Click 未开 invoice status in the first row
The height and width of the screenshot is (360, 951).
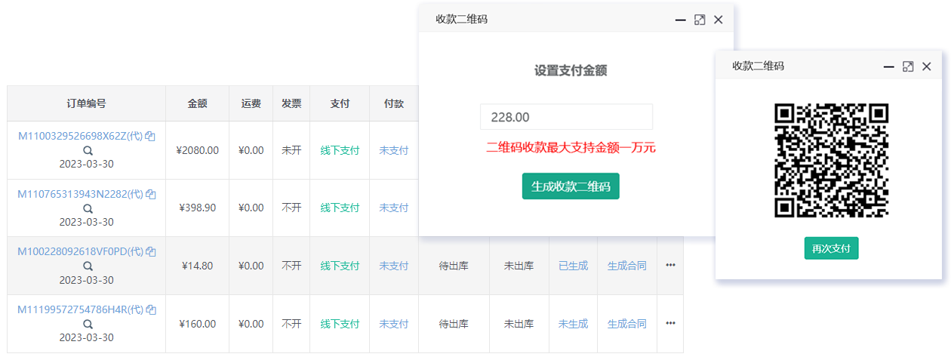click(291, 150)
